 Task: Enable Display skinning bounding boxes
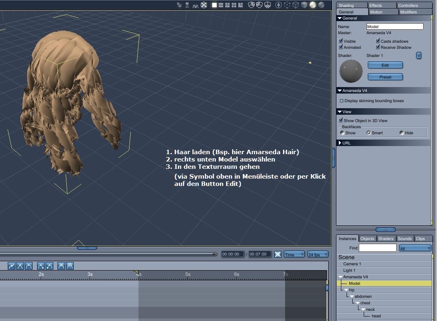(341, 100)
